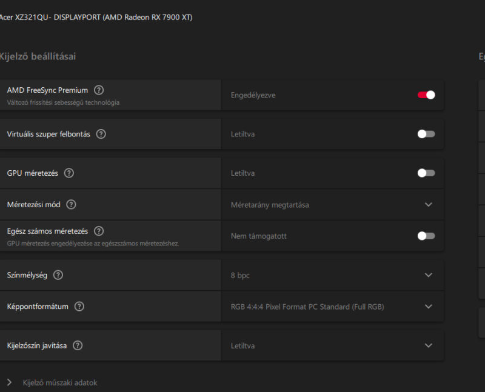Select the Acer XZ321QU DisplayPort display title
Image resolution: width=485 pixels, height=392 pixels.
coord(95,17)
